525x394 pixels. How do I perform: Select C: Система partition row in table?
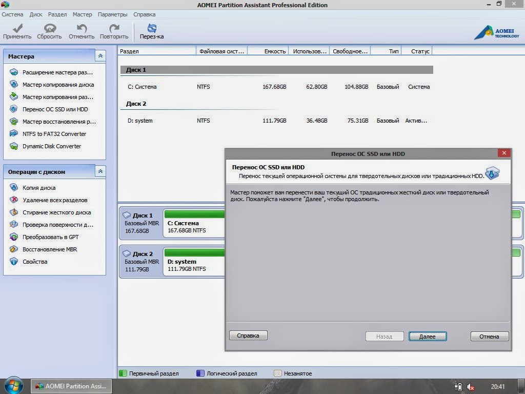click(x=276, y=87)
